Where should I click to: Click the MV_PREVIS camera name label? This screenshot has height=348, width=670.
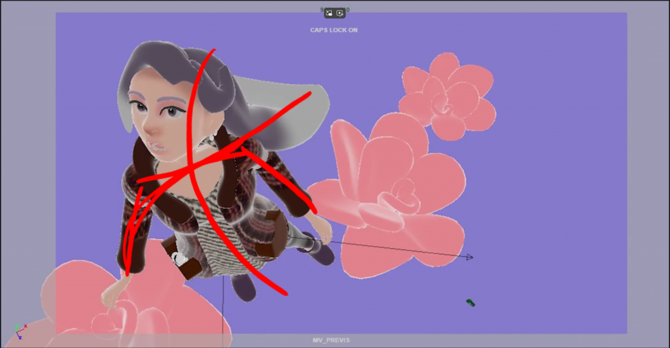[x=330, y=340]
